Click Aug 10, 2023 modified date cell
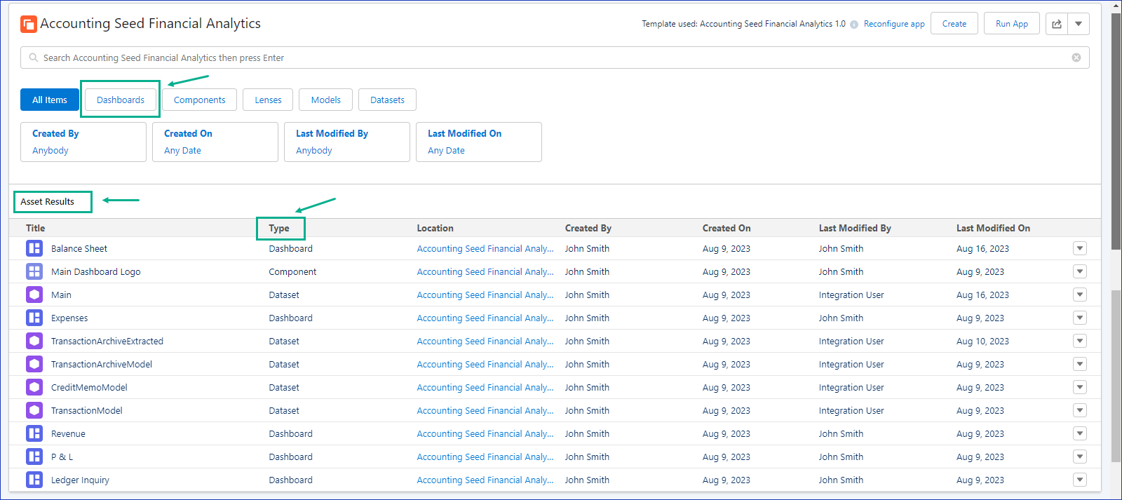The width and height of the screenshot is (1122, 500). coord(982,341)
